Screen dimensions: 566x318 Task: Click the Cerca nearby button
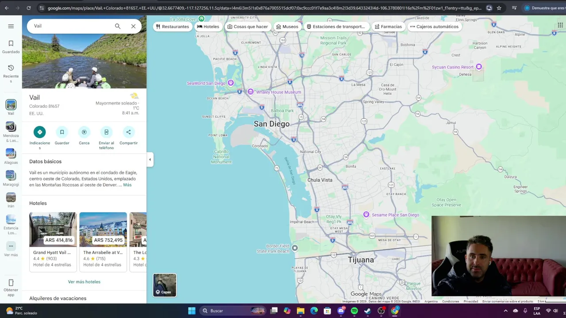(84, 132)
